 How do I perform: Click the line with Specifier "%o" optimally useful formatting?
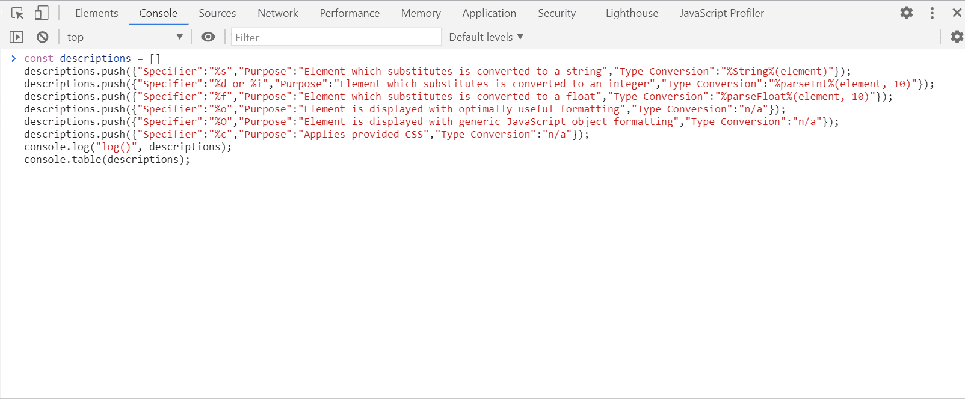coord(405,109)
